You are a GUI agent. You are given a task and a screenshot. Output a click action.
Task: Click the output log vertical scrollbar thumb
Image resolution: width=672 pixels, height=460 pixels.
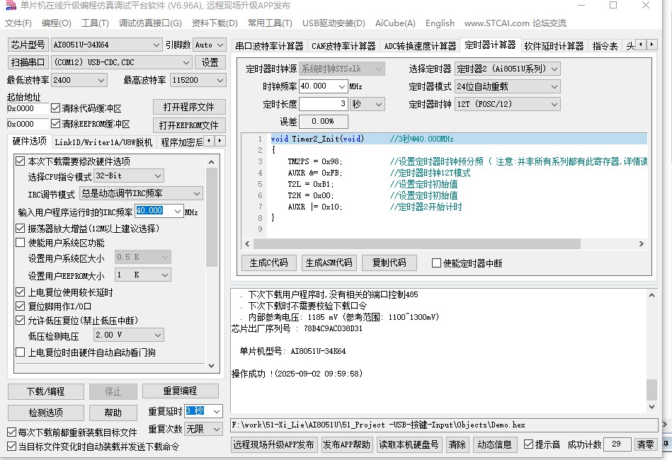tap(651, 389)
